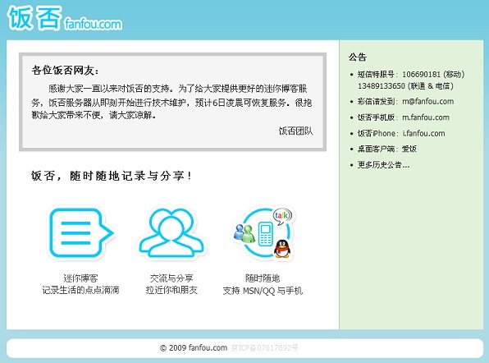
Task: Click the 饭否 fanfou.com logo
Action: coord(65,18)
